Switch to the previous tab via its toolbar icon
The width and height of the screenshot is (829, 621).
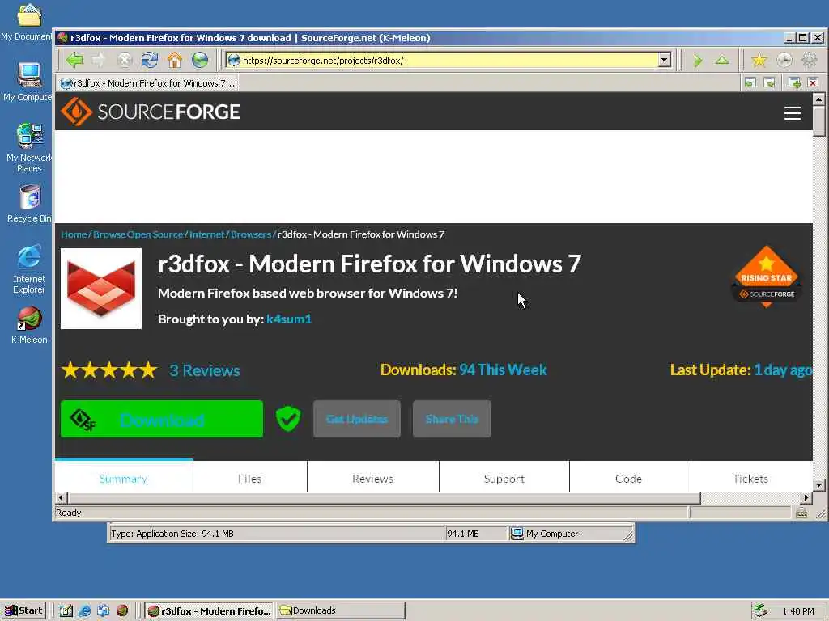pyautogui.click(x=750, y=83)
